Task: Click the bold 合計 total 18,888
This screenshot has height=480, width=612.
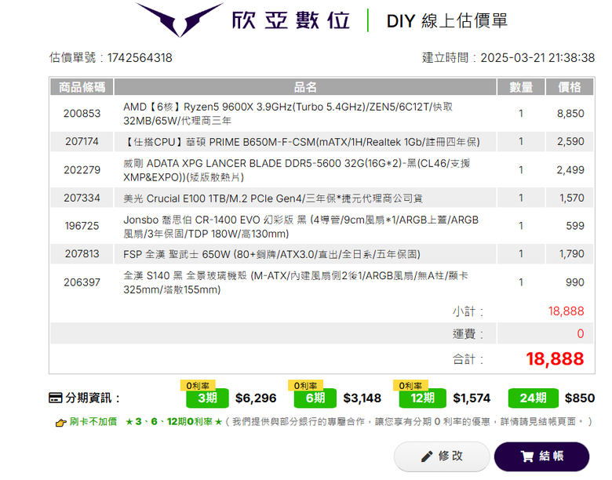Action: 555,358
